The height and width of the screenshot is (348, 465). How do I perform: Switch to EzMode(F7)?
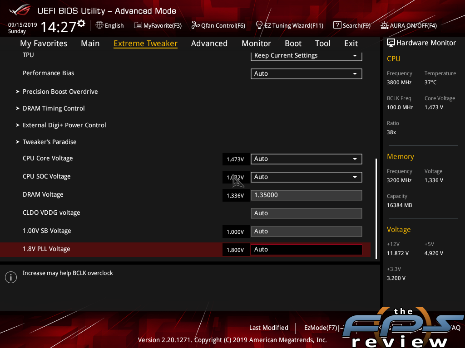pos(323,328)
